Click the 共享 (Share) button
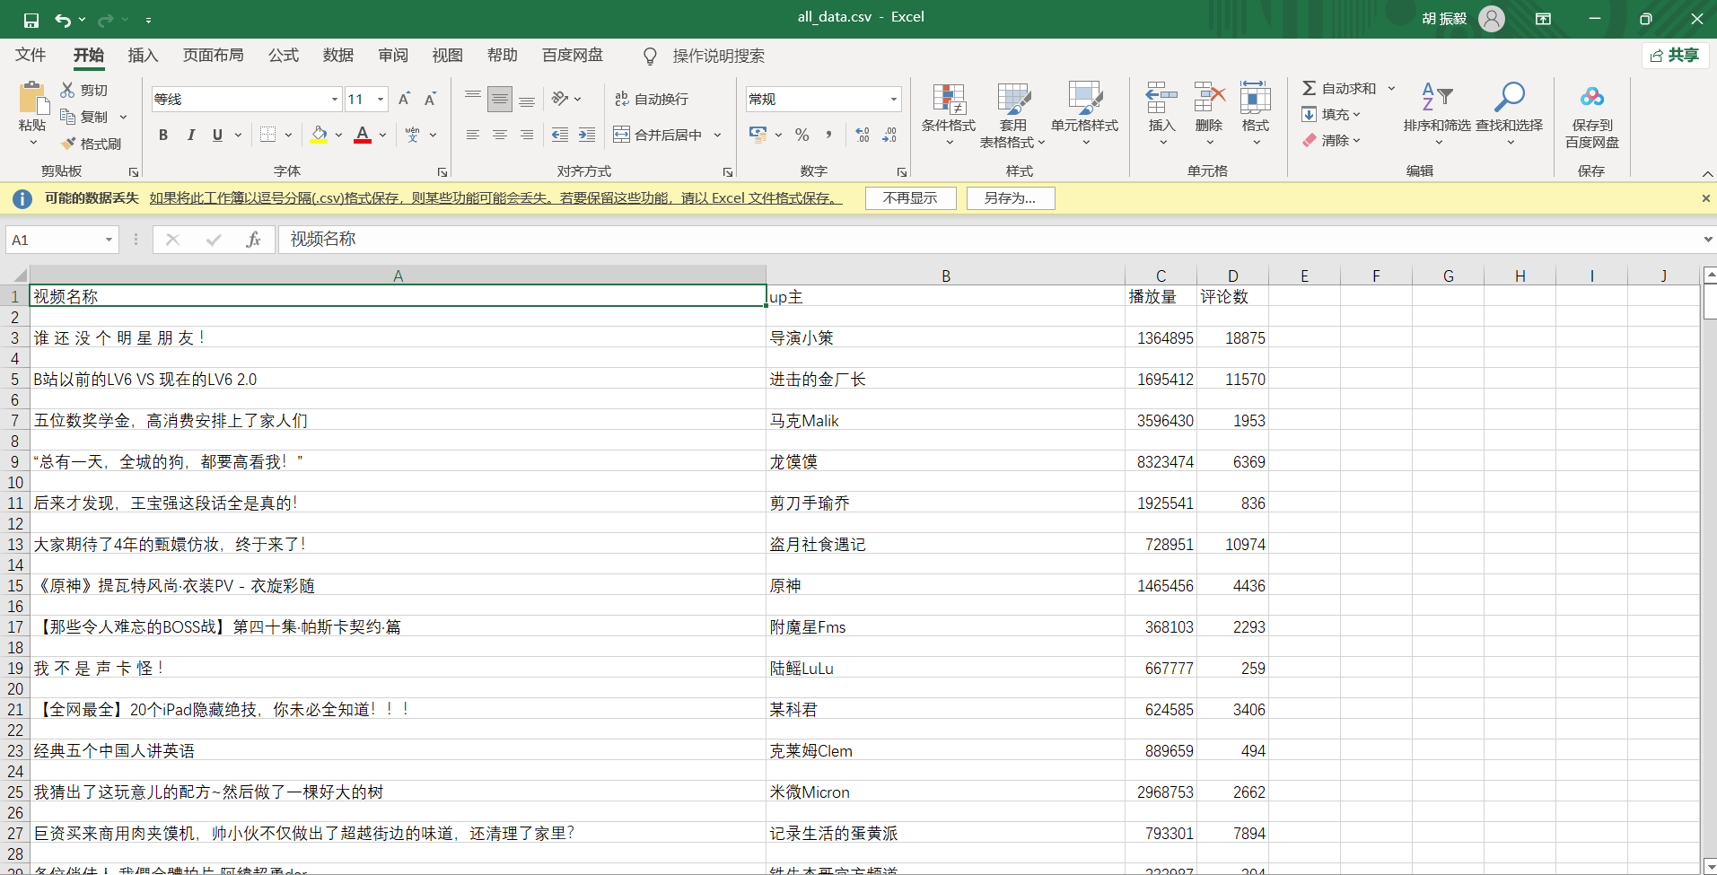Viewport: 1717px width, 875px height. 1675,56
